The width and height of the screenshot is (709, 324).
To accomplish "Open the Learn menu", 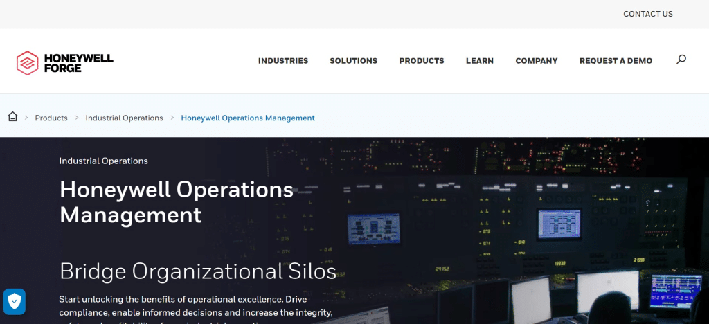I will [480, 60].
